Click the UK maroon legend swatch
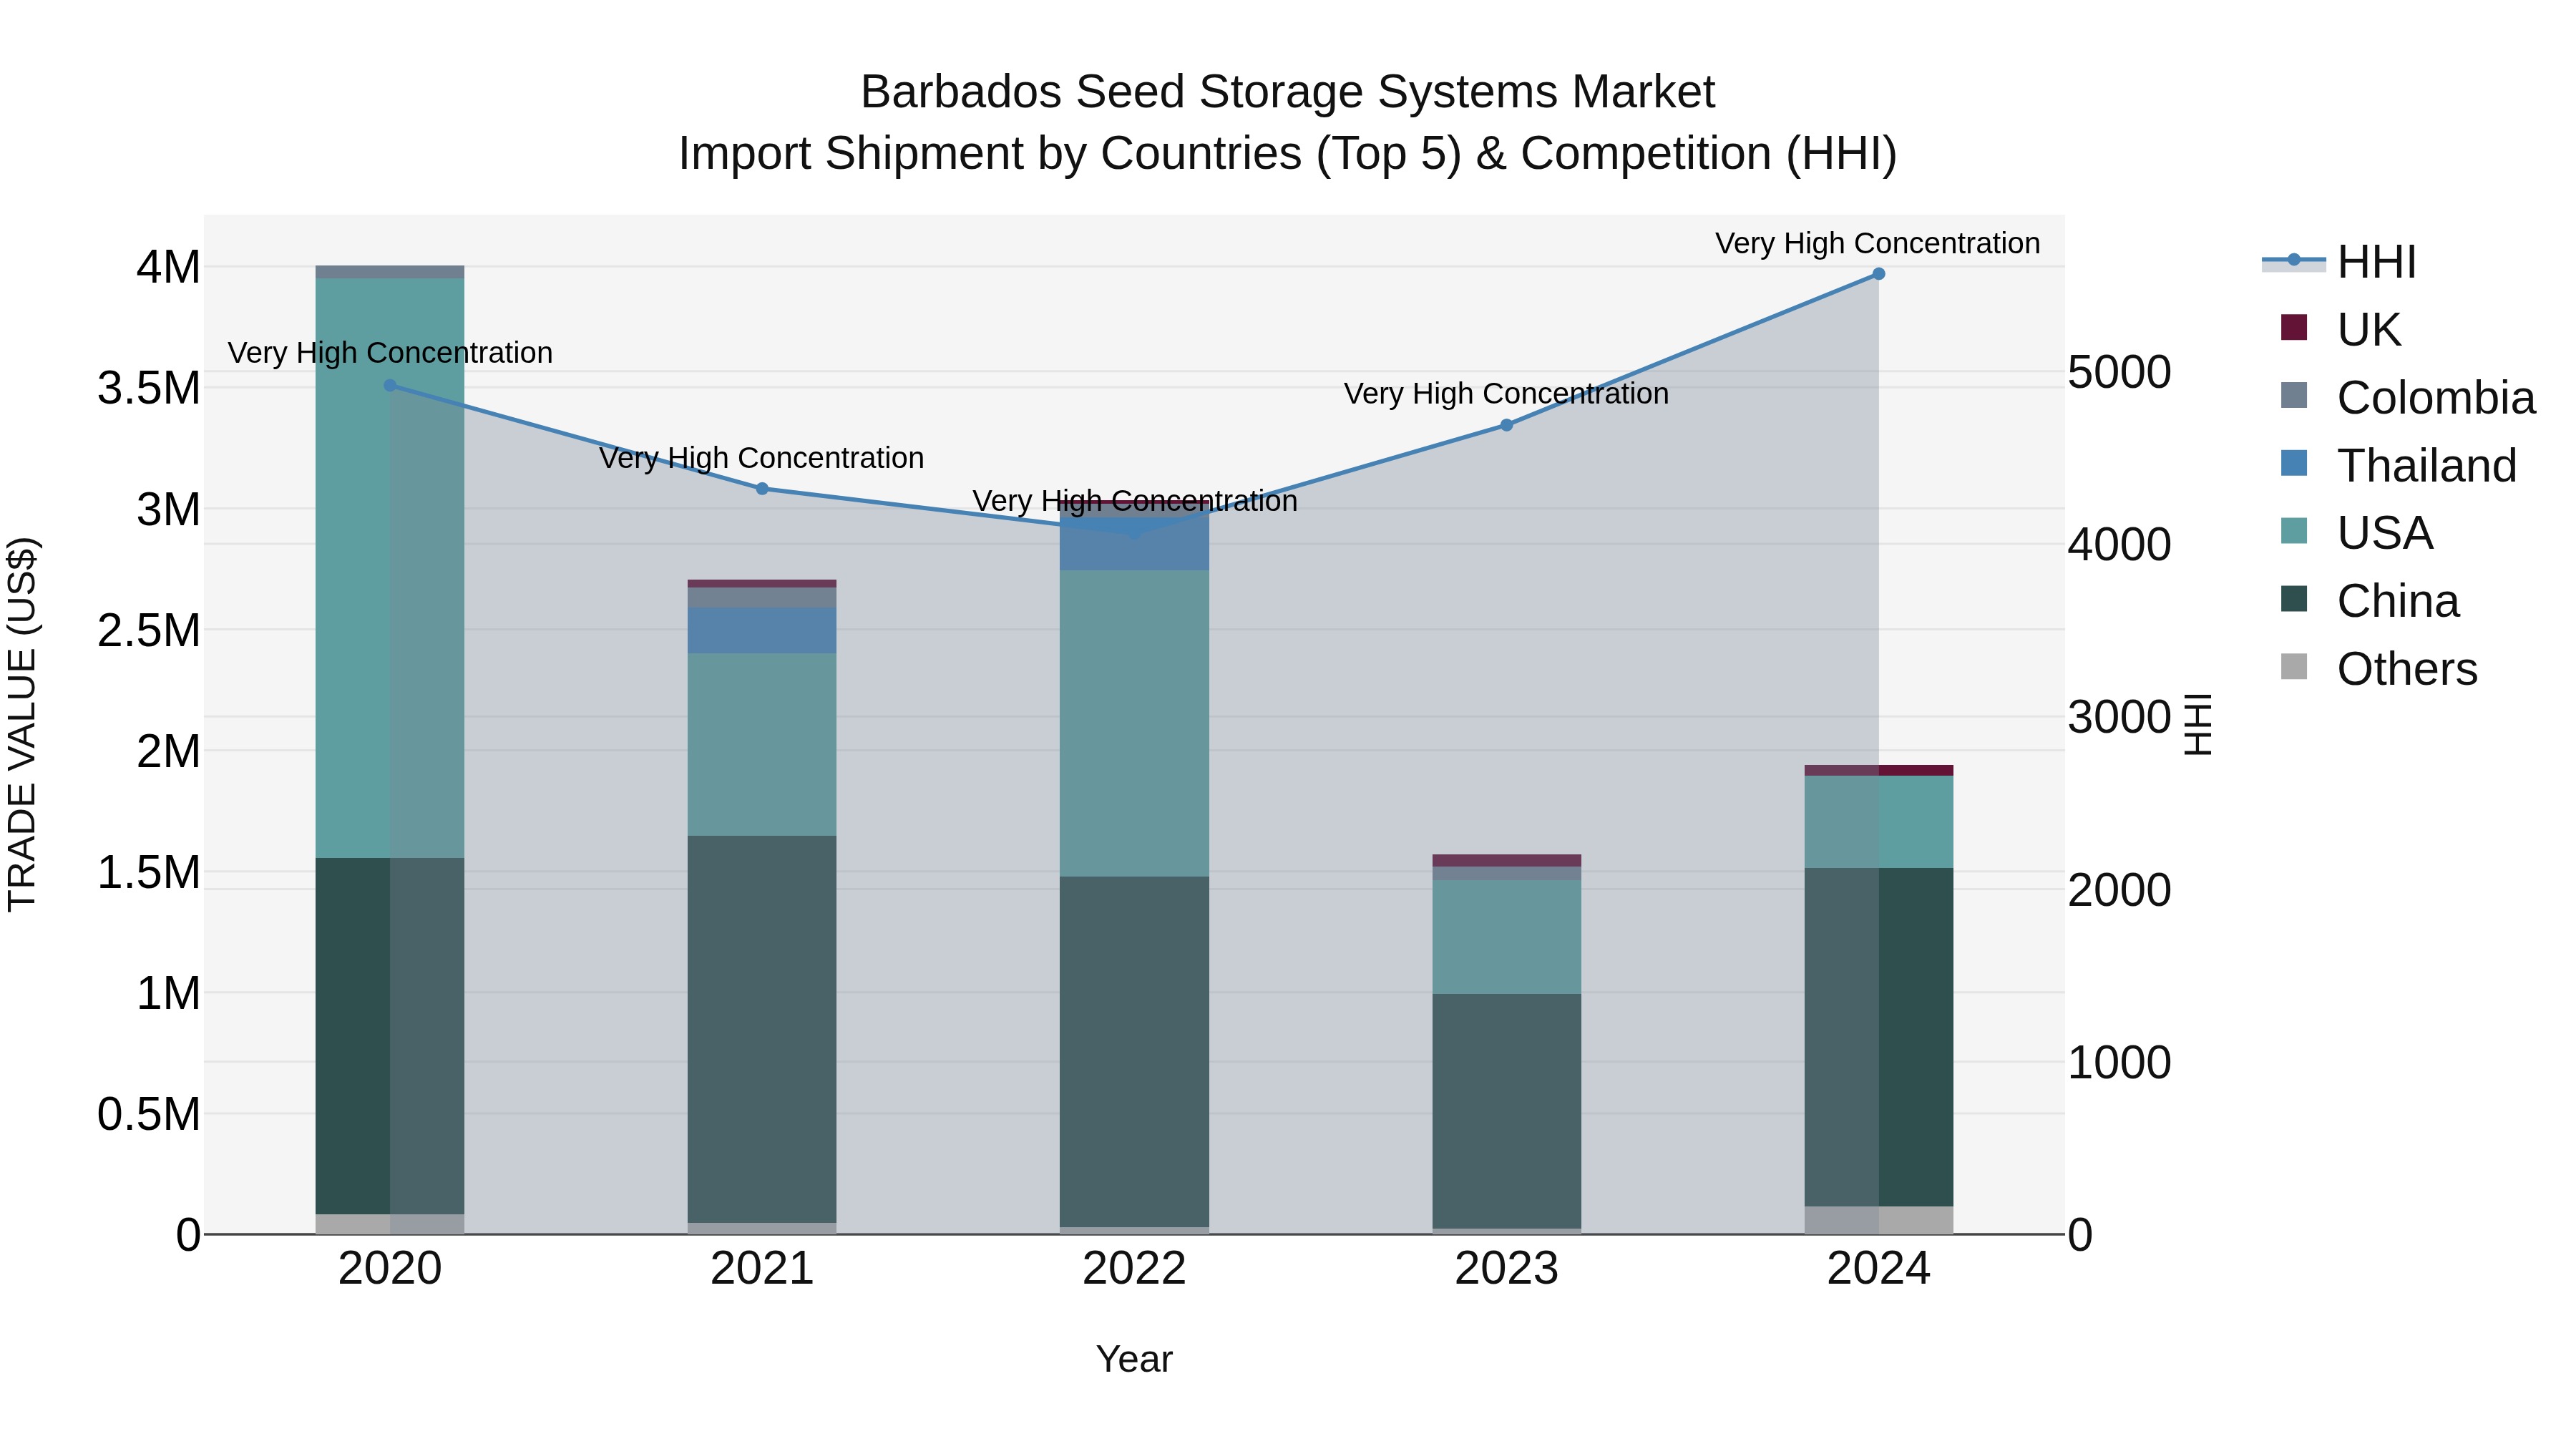 [x=2294, y=327]
